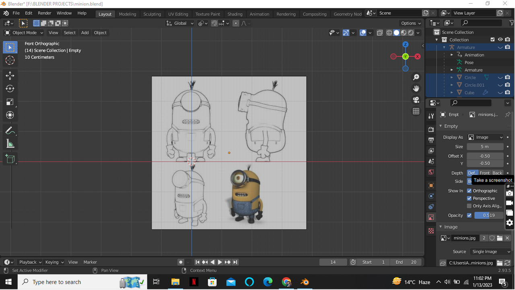Viewport: 515px width, 290px height.
Task: Pick the Annotate tool
Action: click(x=10, y=130)
